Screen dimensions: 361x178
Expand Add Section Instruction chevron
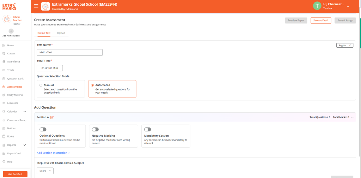point(69,153)
